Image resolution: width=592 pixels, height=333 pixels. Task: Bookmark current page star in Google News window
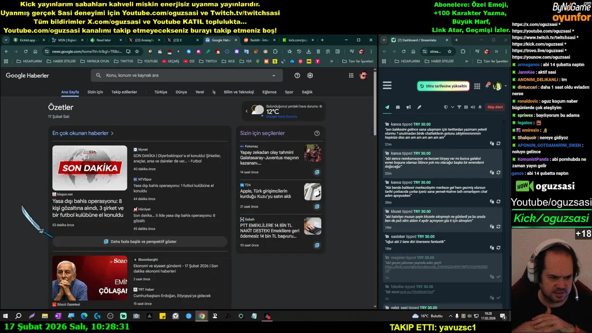137,51
